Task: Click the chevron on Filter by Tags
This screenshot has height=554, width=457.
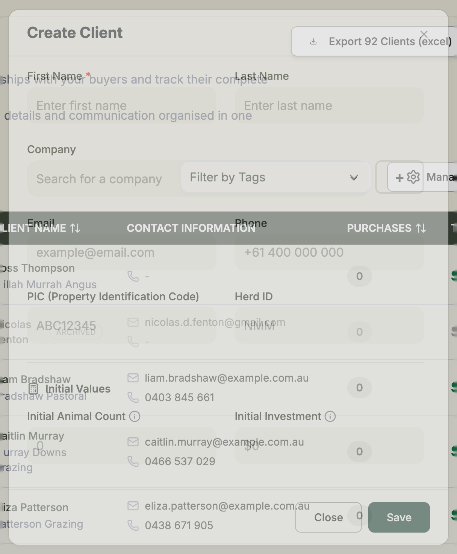Action: pos(354,178)
